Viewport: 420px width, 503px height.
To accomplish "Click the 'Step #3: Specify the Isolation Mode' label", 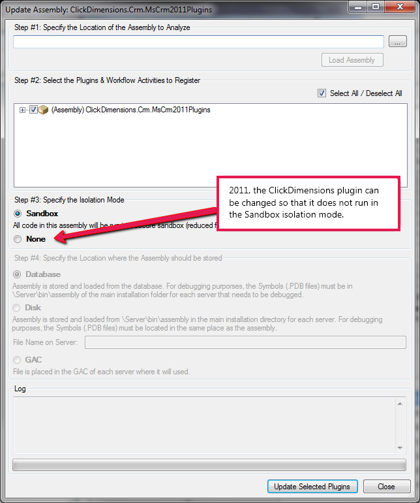I will [69, 200].
